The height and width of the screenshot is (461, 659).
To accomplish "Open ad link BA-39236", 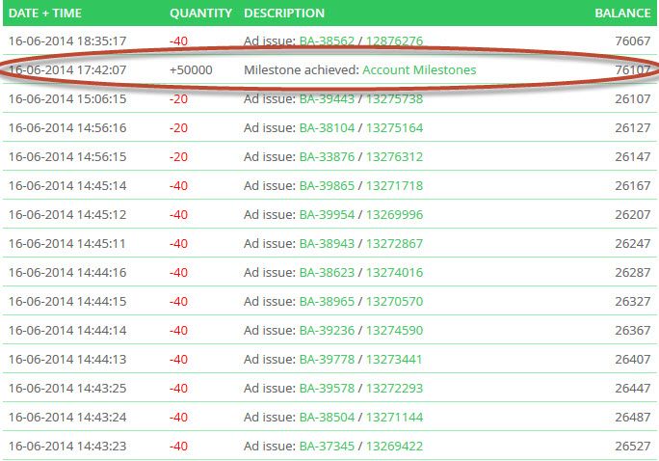I will [x=327, y=331].
